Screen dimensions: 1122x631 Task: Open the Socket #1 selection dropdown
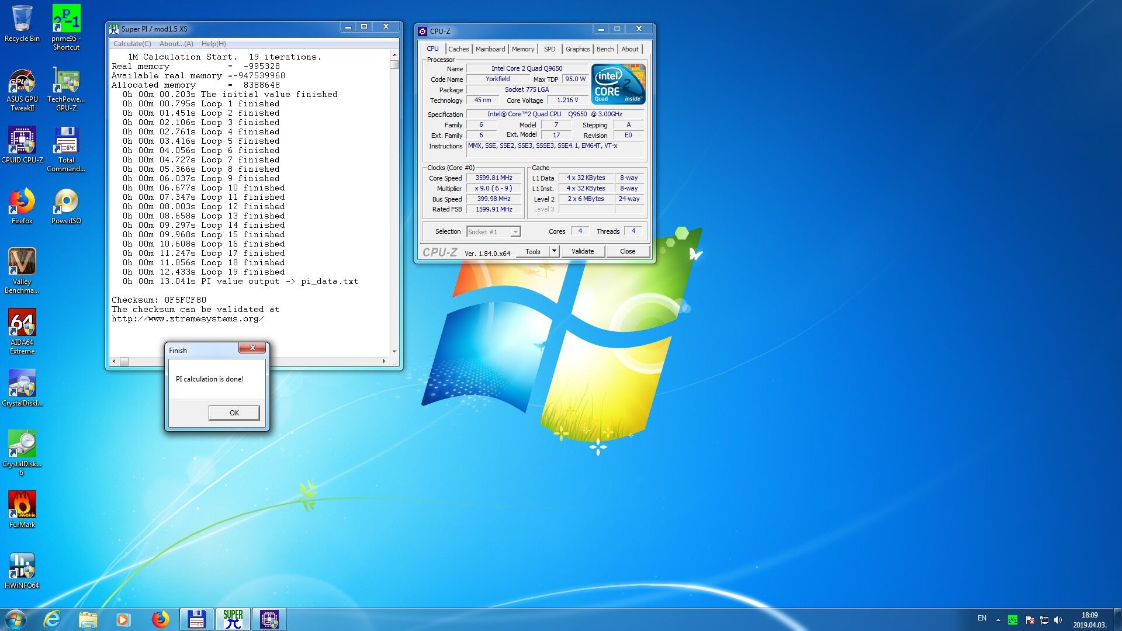[493, 232]
